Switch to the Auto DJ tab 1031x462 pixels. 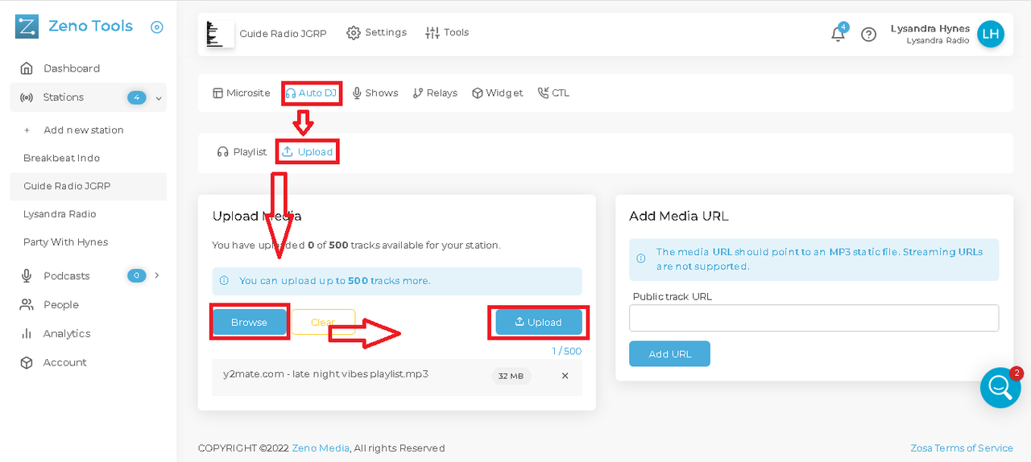(311, 93)
